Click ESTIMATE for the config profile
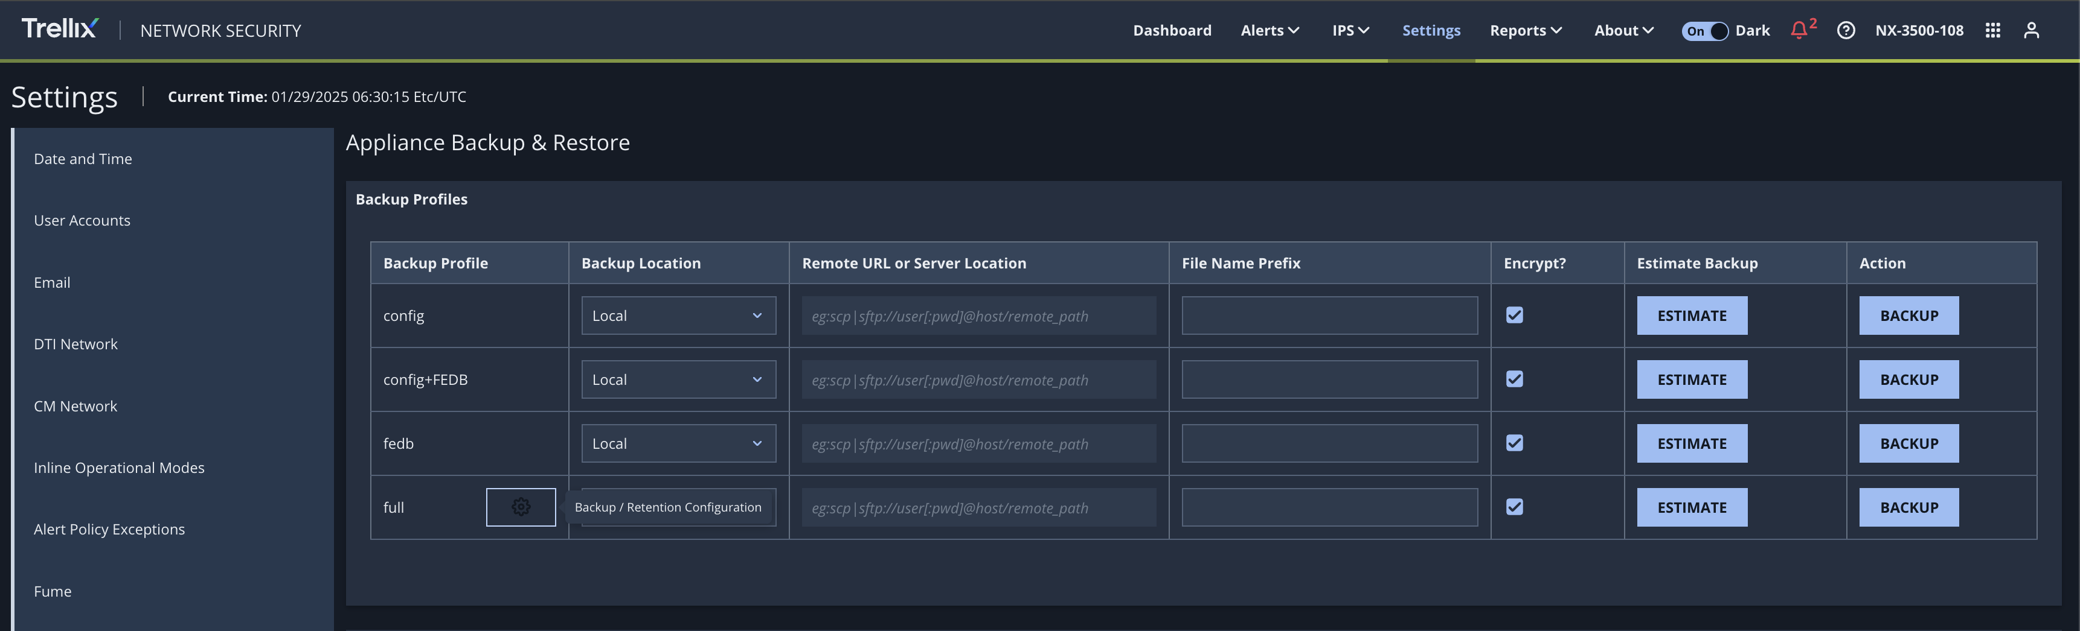The width and height of the screenshot is (2080, 631). (1692, 315)
